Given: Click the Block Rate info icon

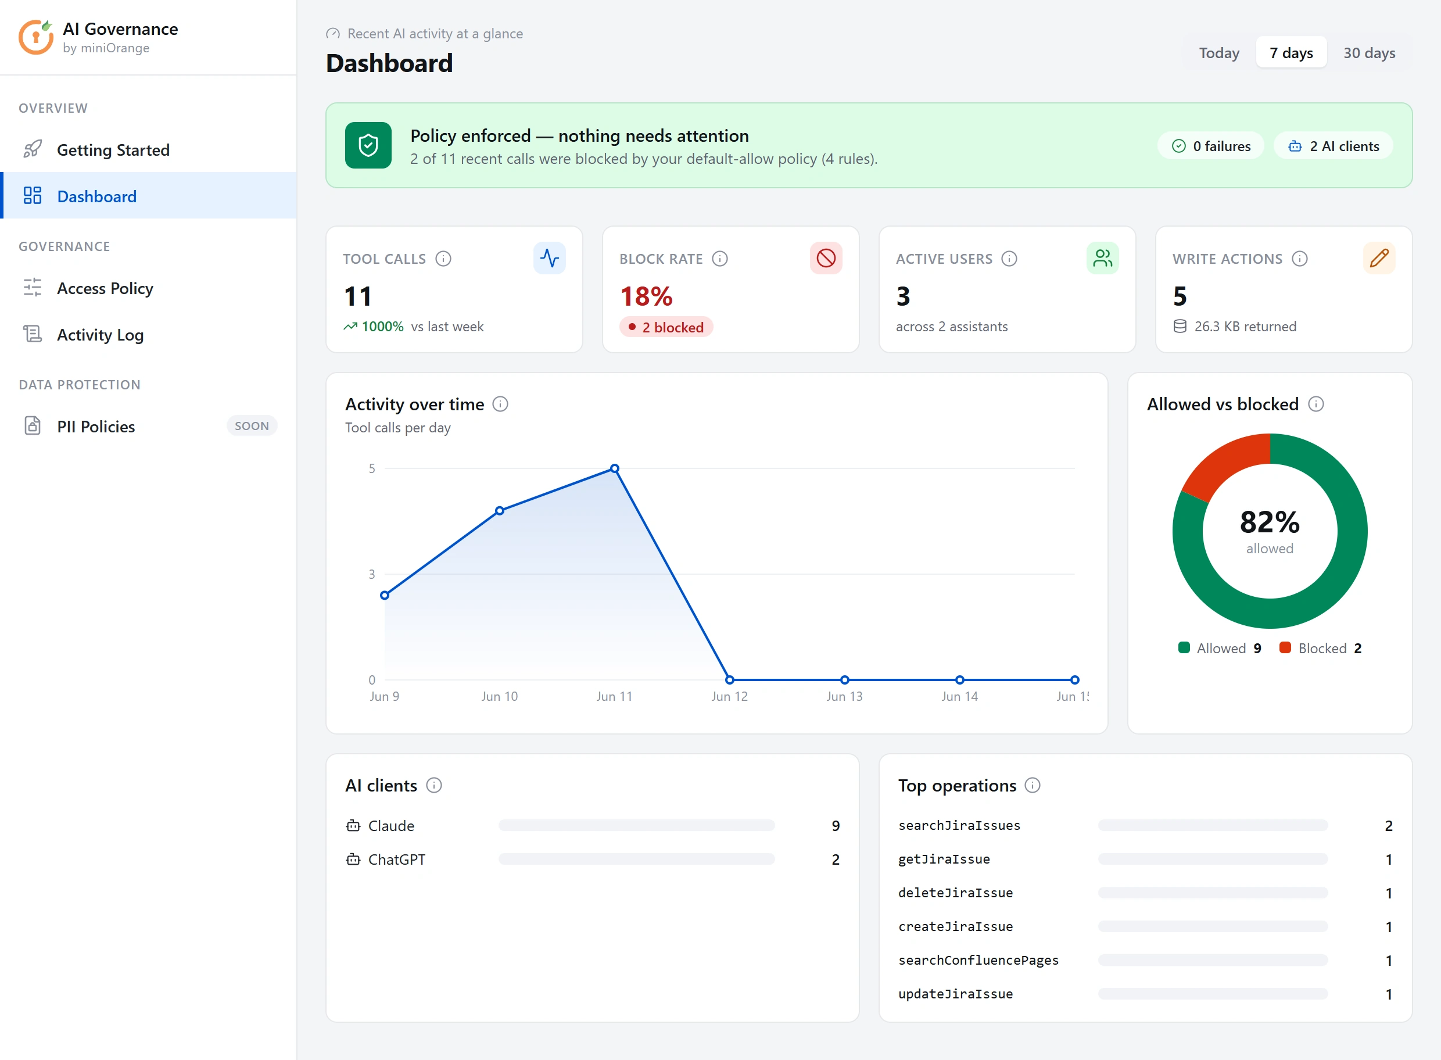Looking at the screenshot, I should (x=720, y=259).
